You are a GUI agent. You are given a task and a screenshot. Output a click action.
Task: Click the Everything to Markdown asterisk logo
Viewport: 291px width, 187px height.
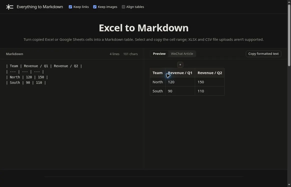10,7
